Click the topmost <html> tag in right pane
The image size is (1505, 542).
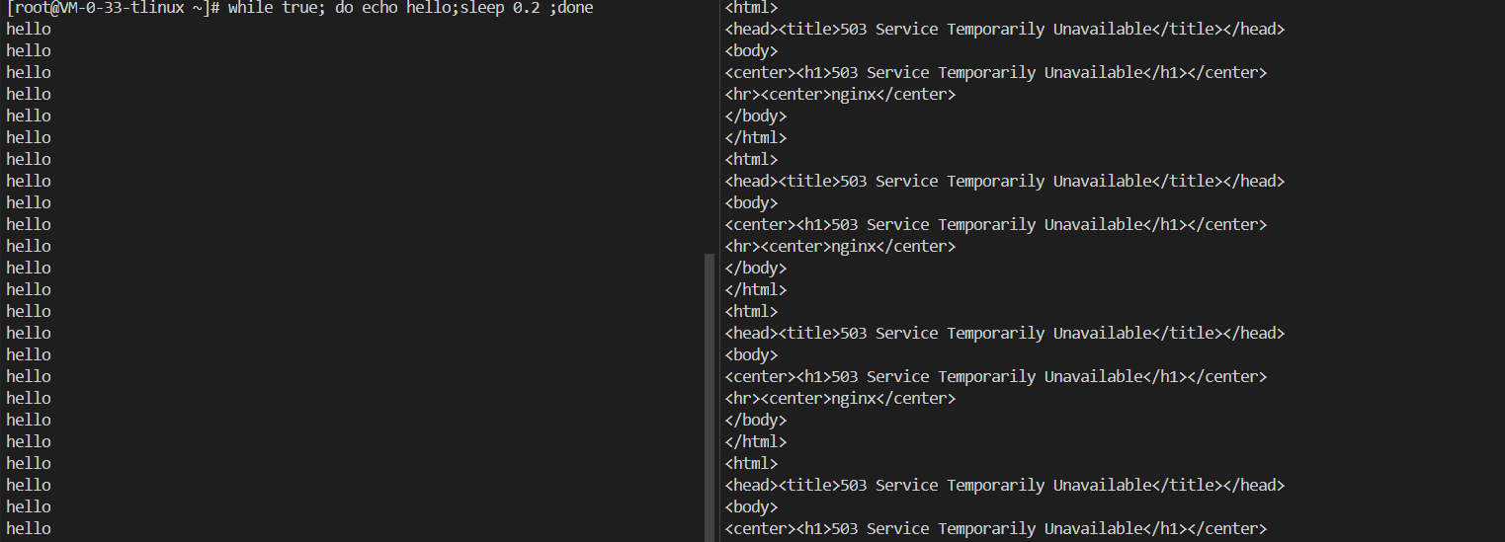[751, 7]
